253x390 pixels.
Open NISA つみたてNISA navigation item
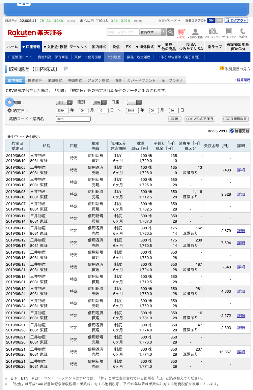tap(191, 46)
